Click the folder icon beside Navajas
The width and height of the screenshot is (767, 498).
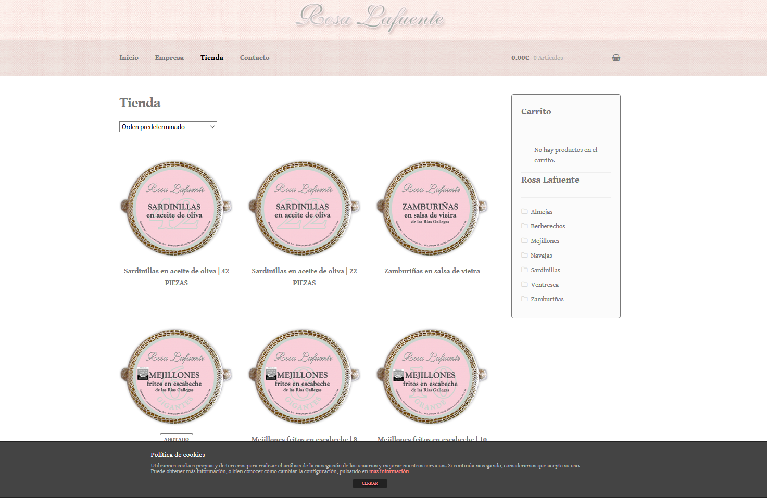[x=524, y=255]
